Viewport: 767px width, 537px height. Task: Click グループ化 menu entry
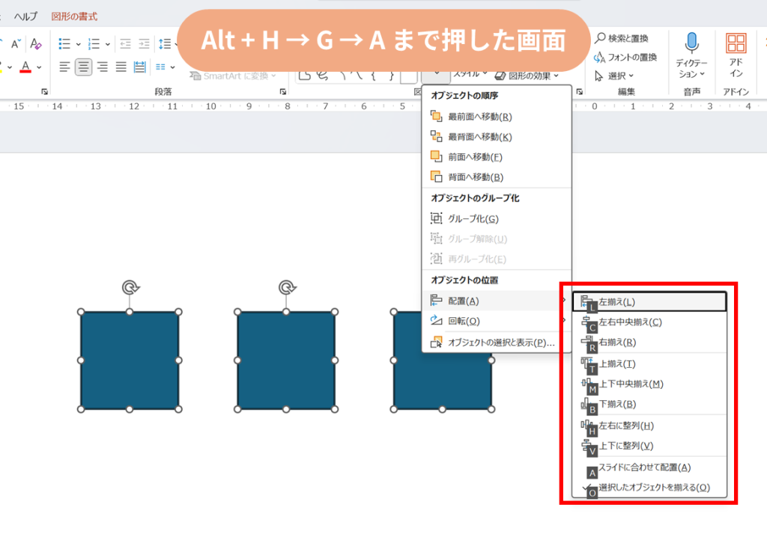(473, 219)
